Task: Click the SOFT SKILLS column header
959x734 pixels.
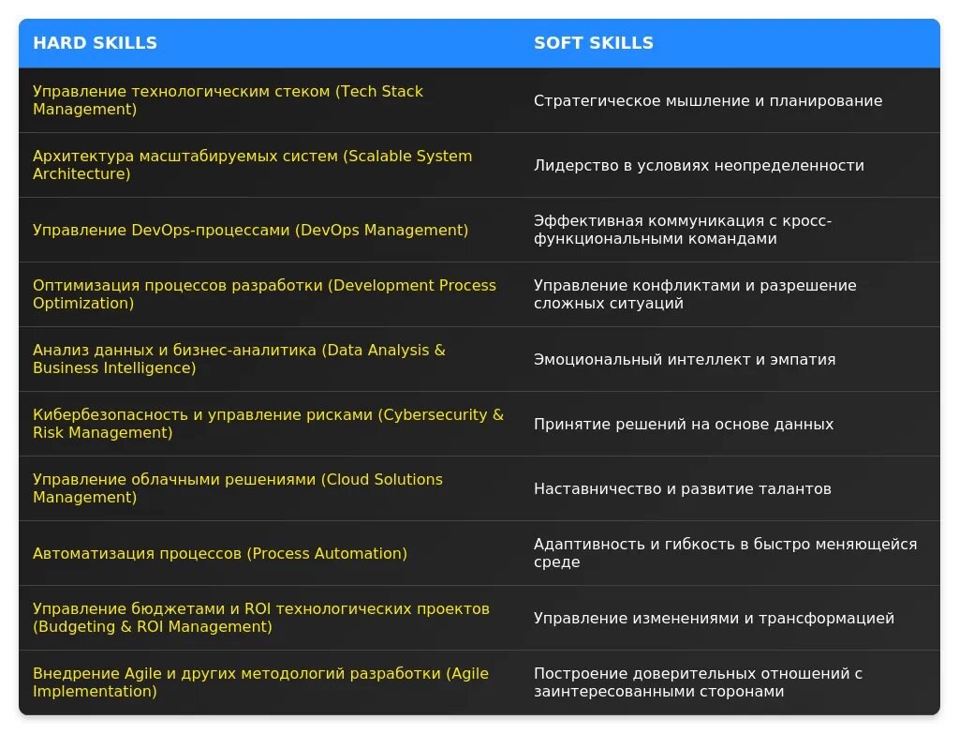Action: click(730, 43)
